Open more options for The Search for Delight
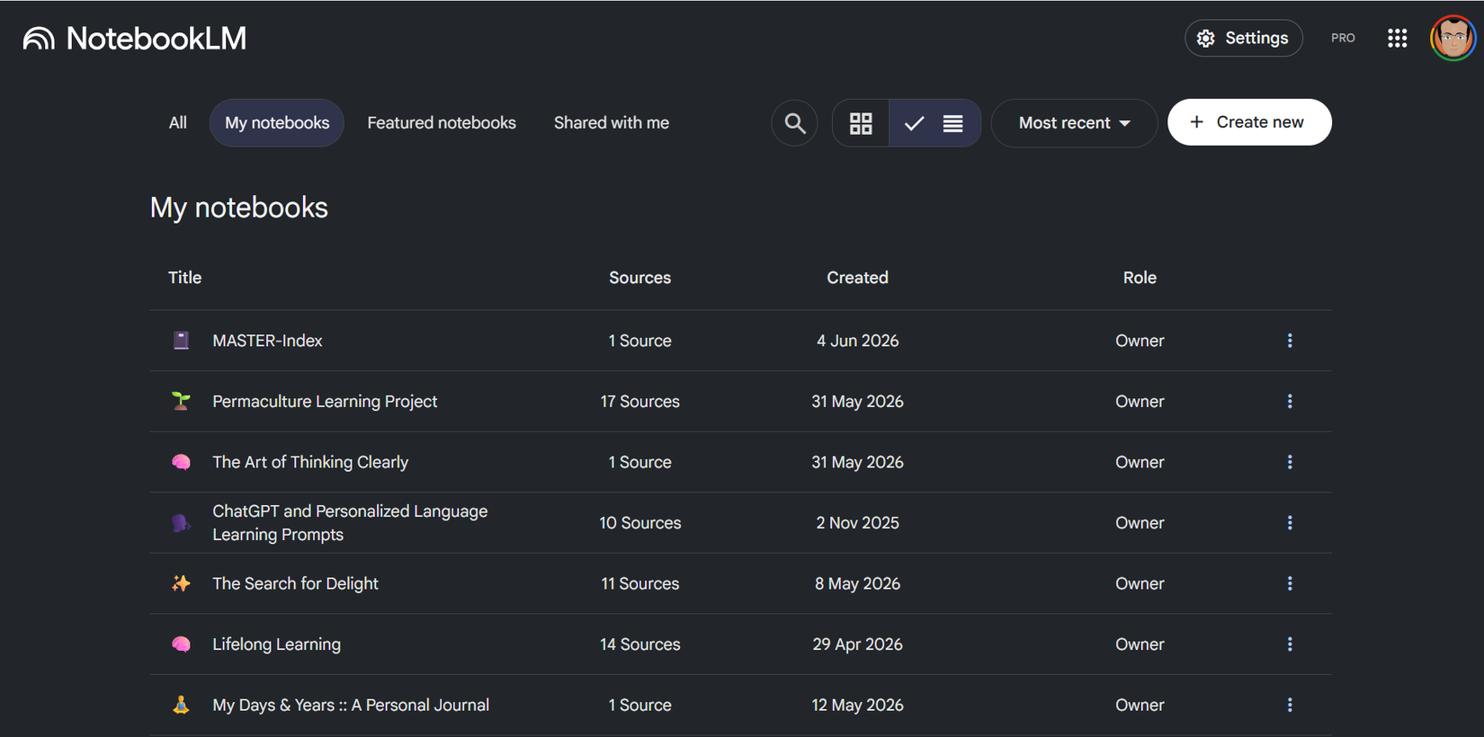Viewport: 1484px width, 737px height. [1290, 583]
